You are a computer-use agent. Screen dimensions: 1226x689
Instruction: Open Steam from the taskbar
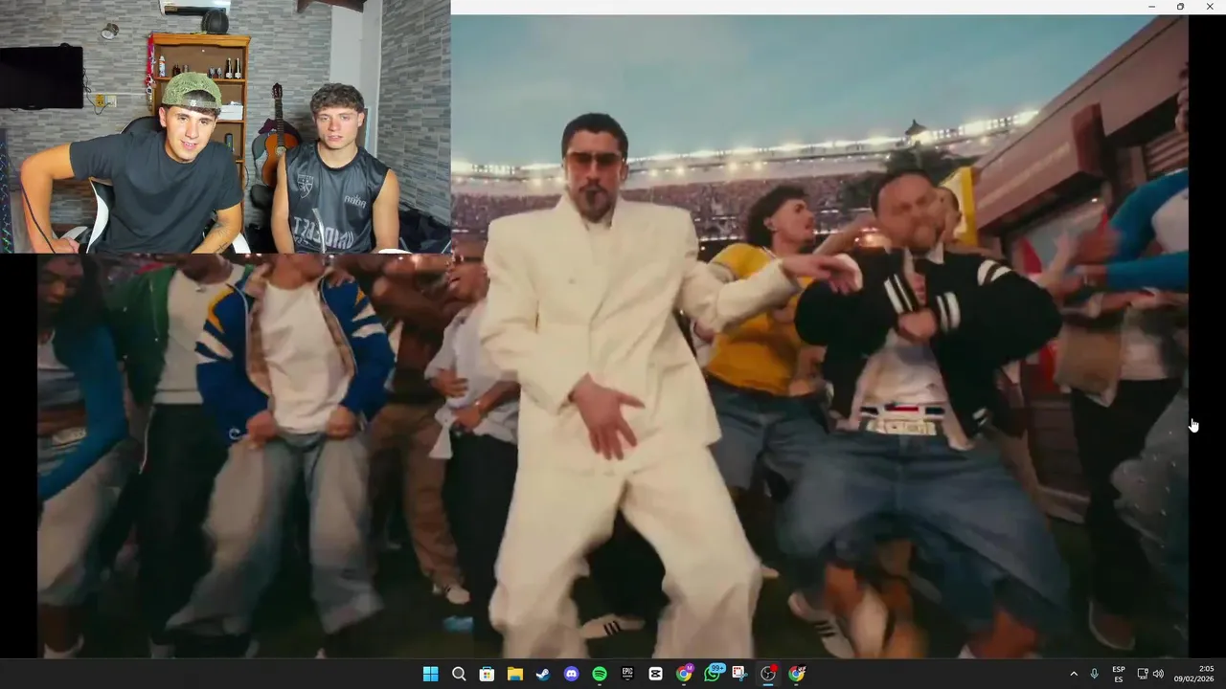543,674
